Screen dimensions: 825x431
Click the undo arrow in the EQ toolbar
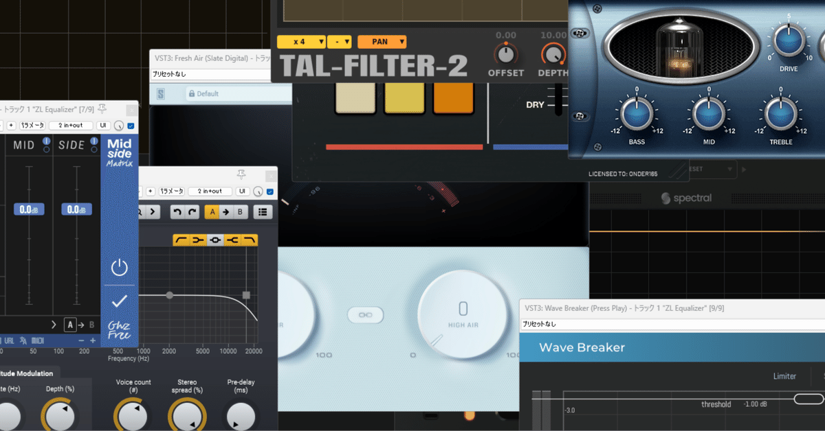pyautogui.click(x=177, y=212)
